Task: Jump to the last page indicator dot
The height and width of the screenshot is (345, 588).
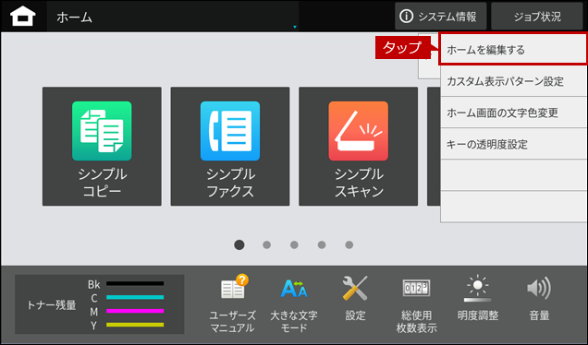Action: (x=349, y=244)
